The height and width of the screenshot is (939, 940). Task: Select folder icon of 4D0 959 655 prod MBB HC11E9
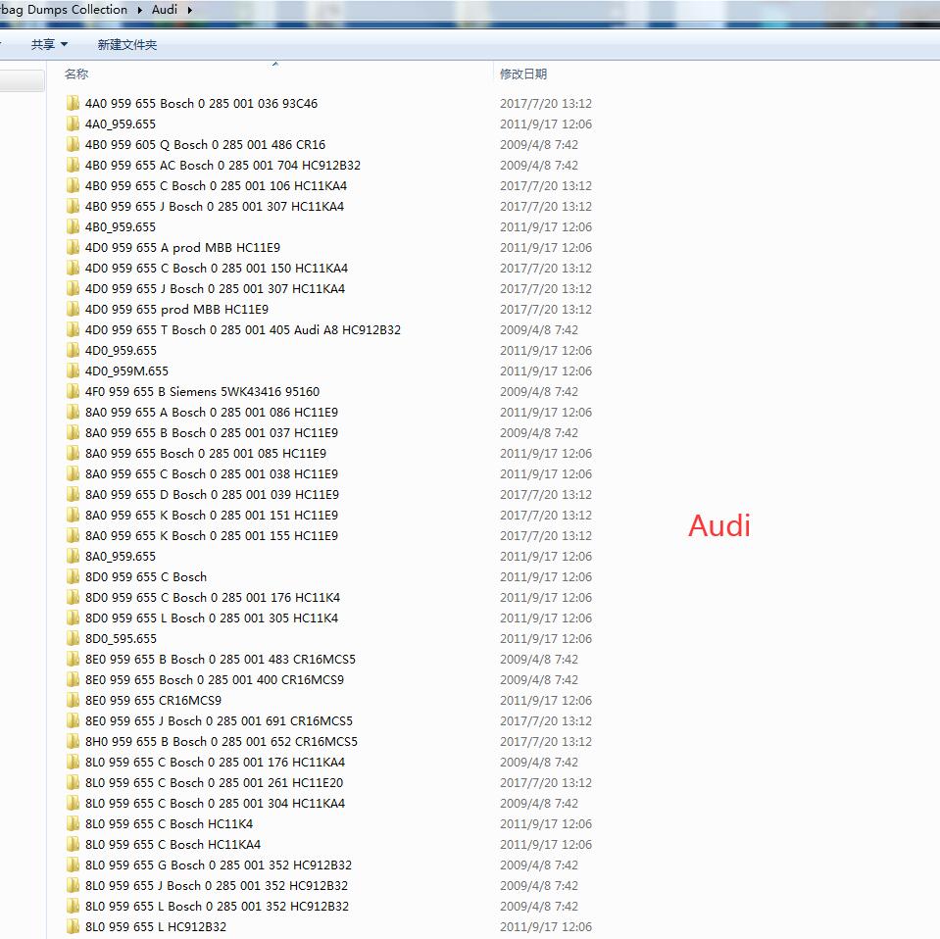pyautogui.click(x=74, y=309)
